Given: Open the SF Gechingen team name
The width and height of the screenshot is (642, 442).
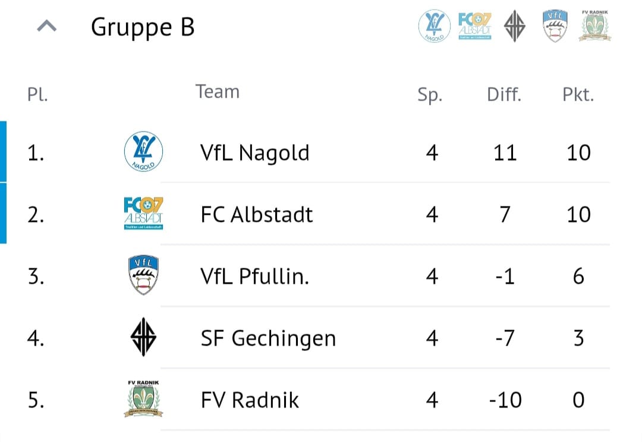Looking at the screenshot, I should pyautogui.click(x=268, y=338).
